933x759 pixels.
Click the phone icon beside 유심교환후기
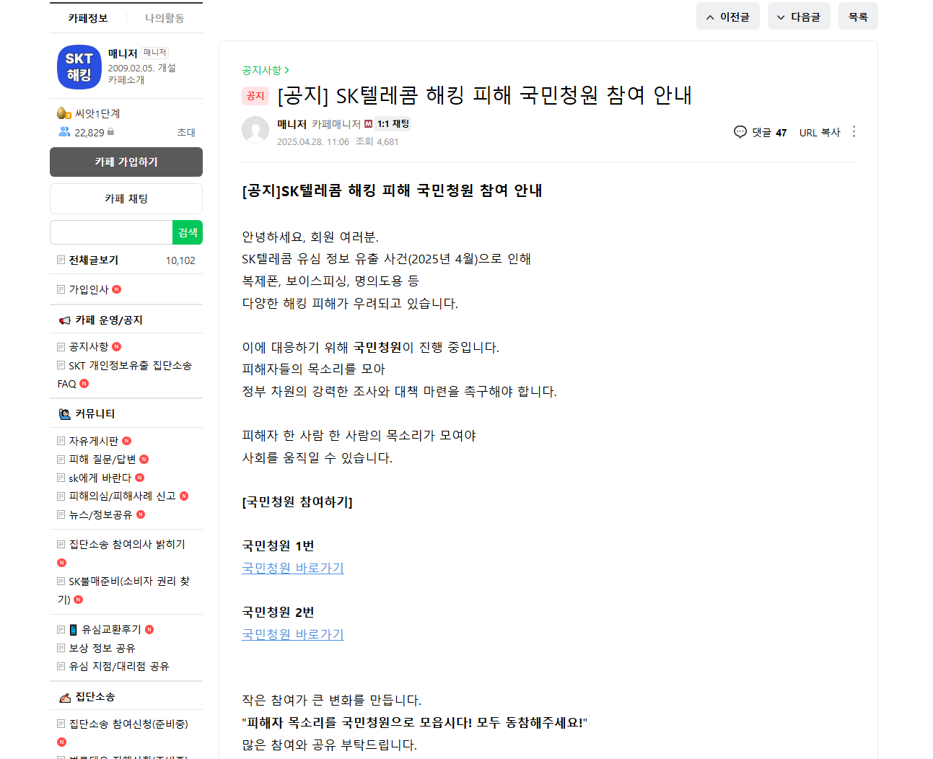73,630
